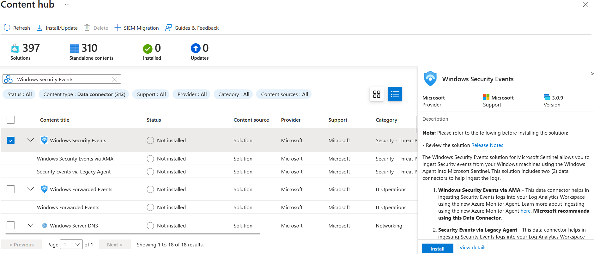Sort by the Category column header

point(386,120)
